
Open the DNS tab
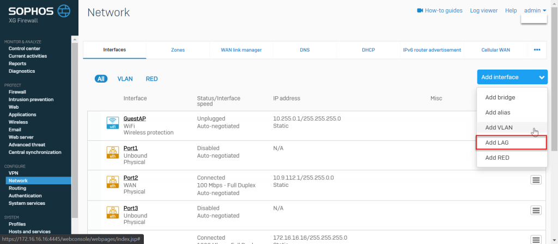[x=305, y=50]
